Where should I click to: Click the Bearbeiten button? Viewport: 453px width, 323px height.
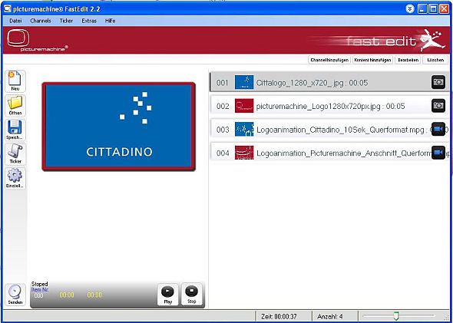coord(408,60)
